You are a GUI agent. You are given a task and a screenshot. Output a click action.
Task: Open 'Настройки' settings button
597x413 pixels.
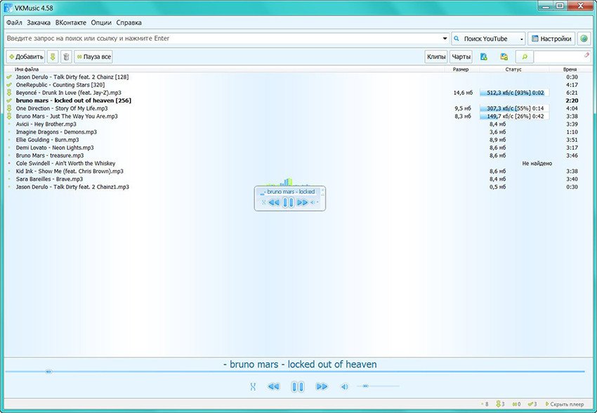(551, 39)
